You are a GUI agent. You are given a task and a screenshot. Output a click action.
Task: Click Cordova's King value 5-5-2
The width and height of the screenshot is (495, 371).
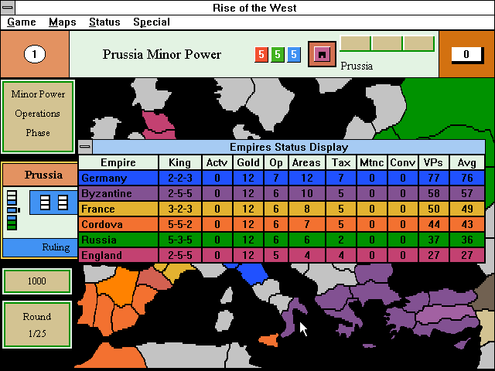(180, 224)
